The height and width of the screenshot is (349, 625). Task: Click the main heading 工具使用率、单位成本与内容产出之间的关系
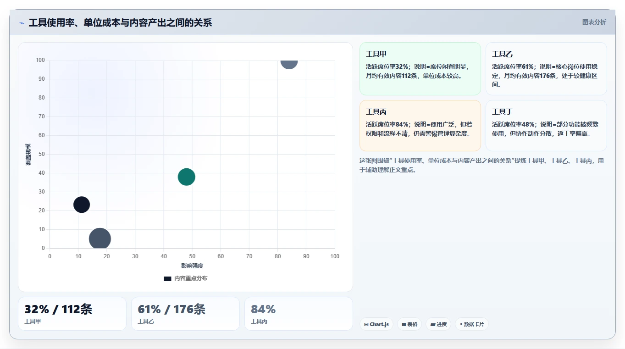[x=120, y=22]
